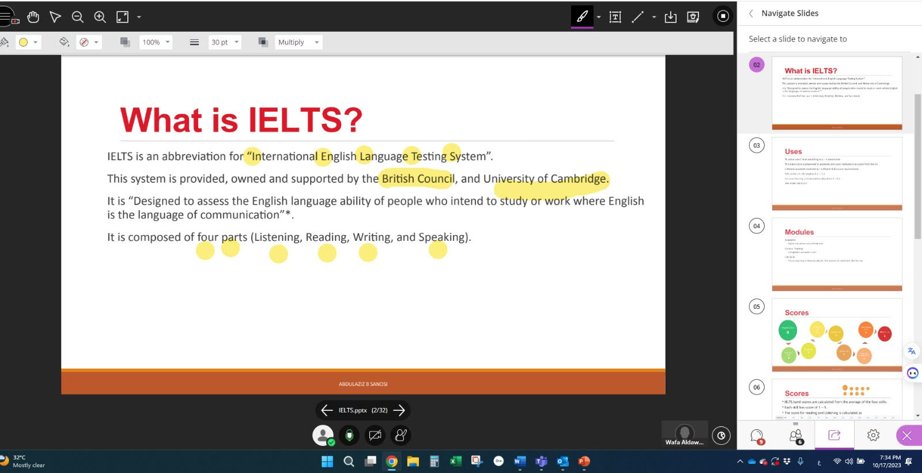Clear all annotations from the slide
Viewport: 922px width, 473px height.
click(693, 17)
